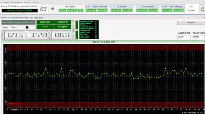Click the AScan Start value field

click(x=183, y=37)
